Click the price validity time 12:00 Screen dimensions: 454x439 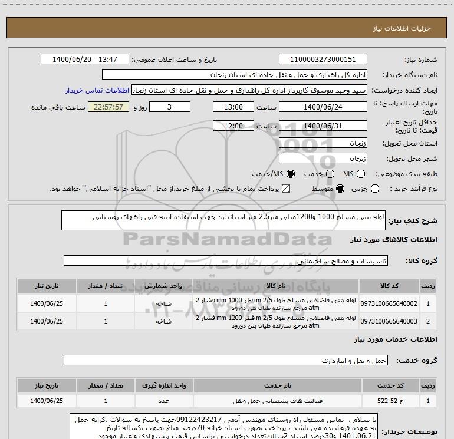click(x=233, y=126)
